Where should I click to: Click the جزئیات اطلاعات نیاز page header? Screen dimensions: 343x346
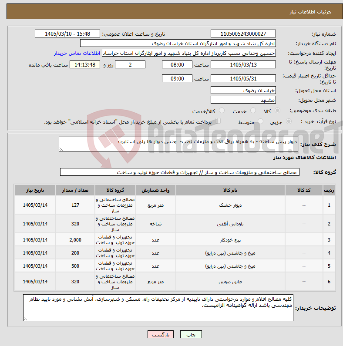click(x=310, y=12)
